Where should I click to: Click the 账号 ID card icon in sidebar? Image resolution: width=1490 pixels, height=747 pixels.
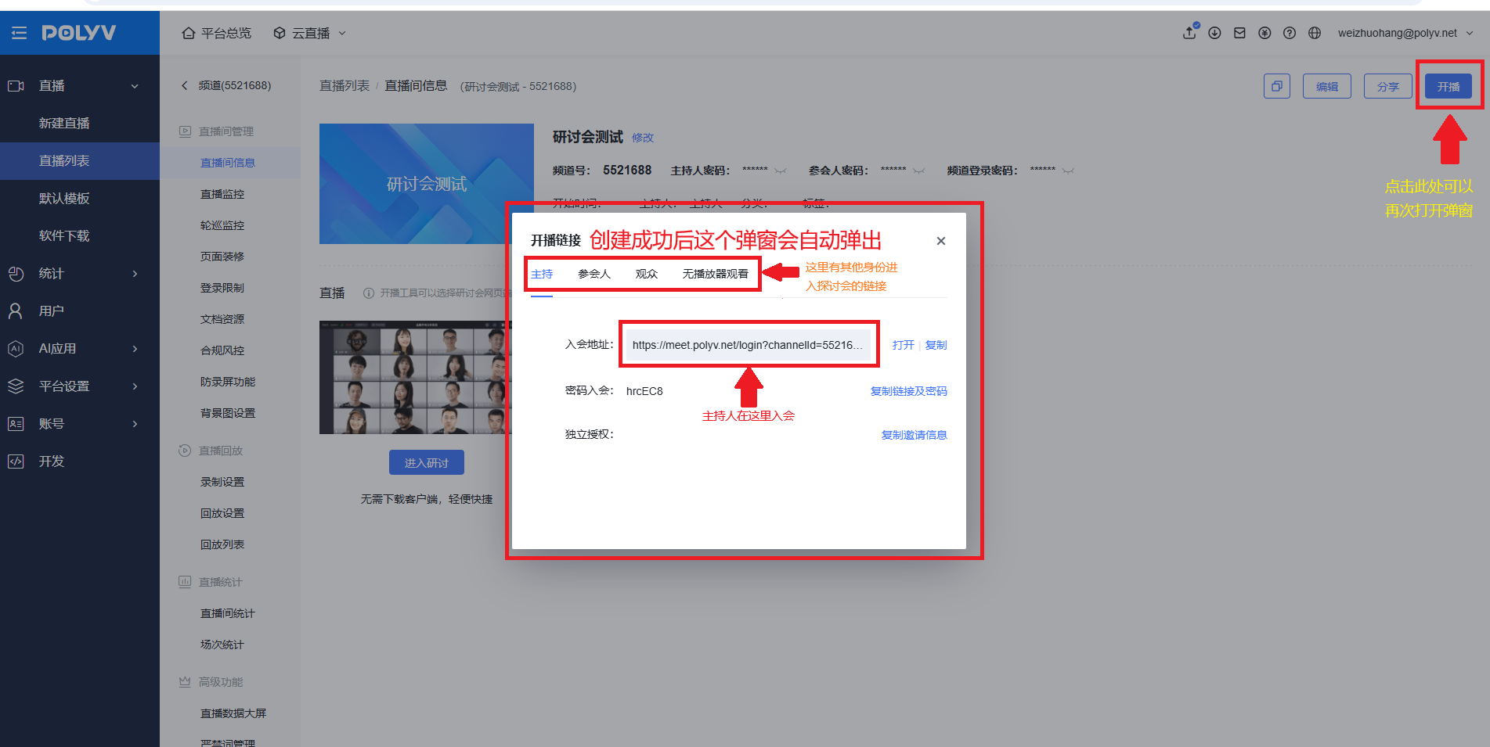coord(16,424)
